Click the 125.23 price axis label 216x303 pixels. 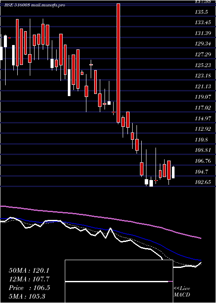click(203, 65)
